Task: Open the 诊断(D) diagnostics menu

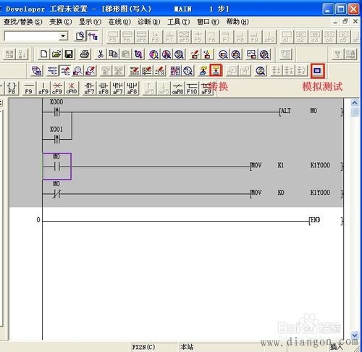Action: (x=149, y=22)
